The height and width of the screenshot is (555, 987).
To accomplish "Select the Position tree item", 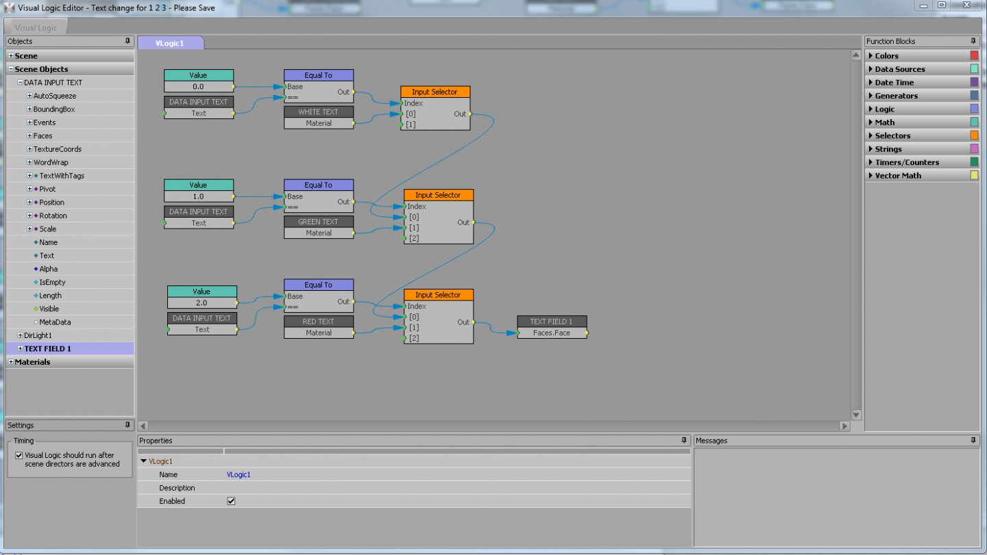I will [52, 203].
